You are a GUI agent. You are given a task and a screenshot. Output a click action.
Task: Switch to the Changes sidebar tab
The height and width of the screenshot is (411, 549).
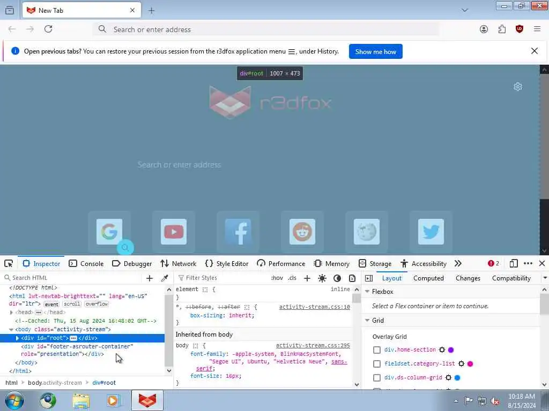pos(468,278)
